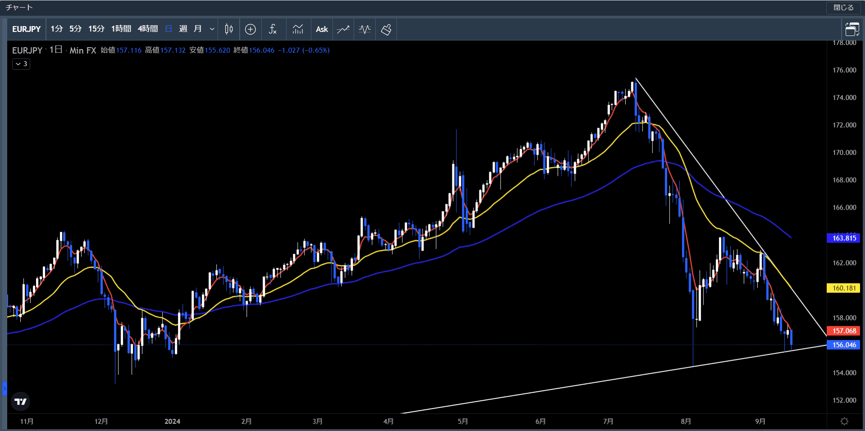The width and height of the screenshot is (865, 431).
Task: Click the 閉じる close button
Action: point(843,8)
